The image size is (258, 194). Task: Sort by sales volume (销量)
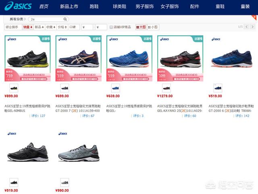click(x=28, y=27)
